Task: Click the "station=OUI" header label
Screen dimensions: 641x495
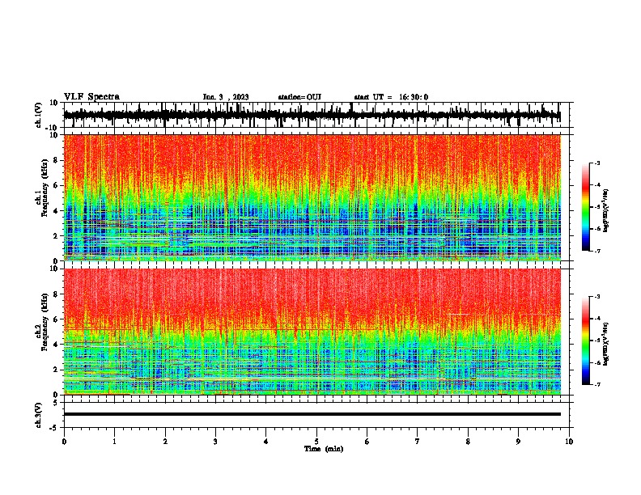Action: pos(299,97)
